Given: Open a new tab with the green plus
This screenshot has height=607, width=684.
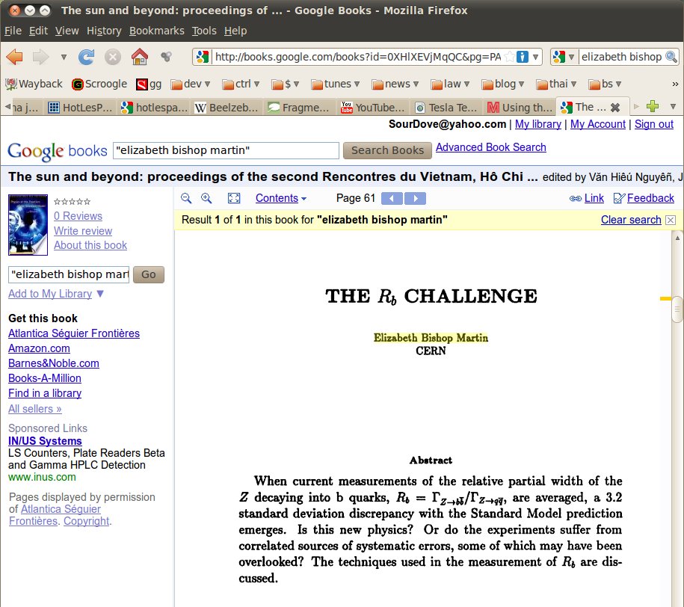Looking at the screenshot, I should click(652, 107).
